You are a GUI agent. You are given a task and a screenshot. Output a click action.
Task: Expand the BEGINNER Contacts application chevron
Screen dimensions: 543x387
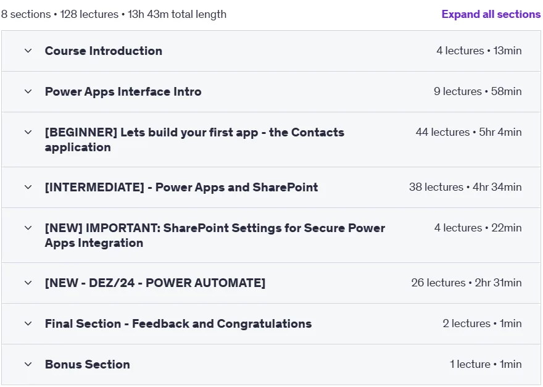[x=28, y=132]
